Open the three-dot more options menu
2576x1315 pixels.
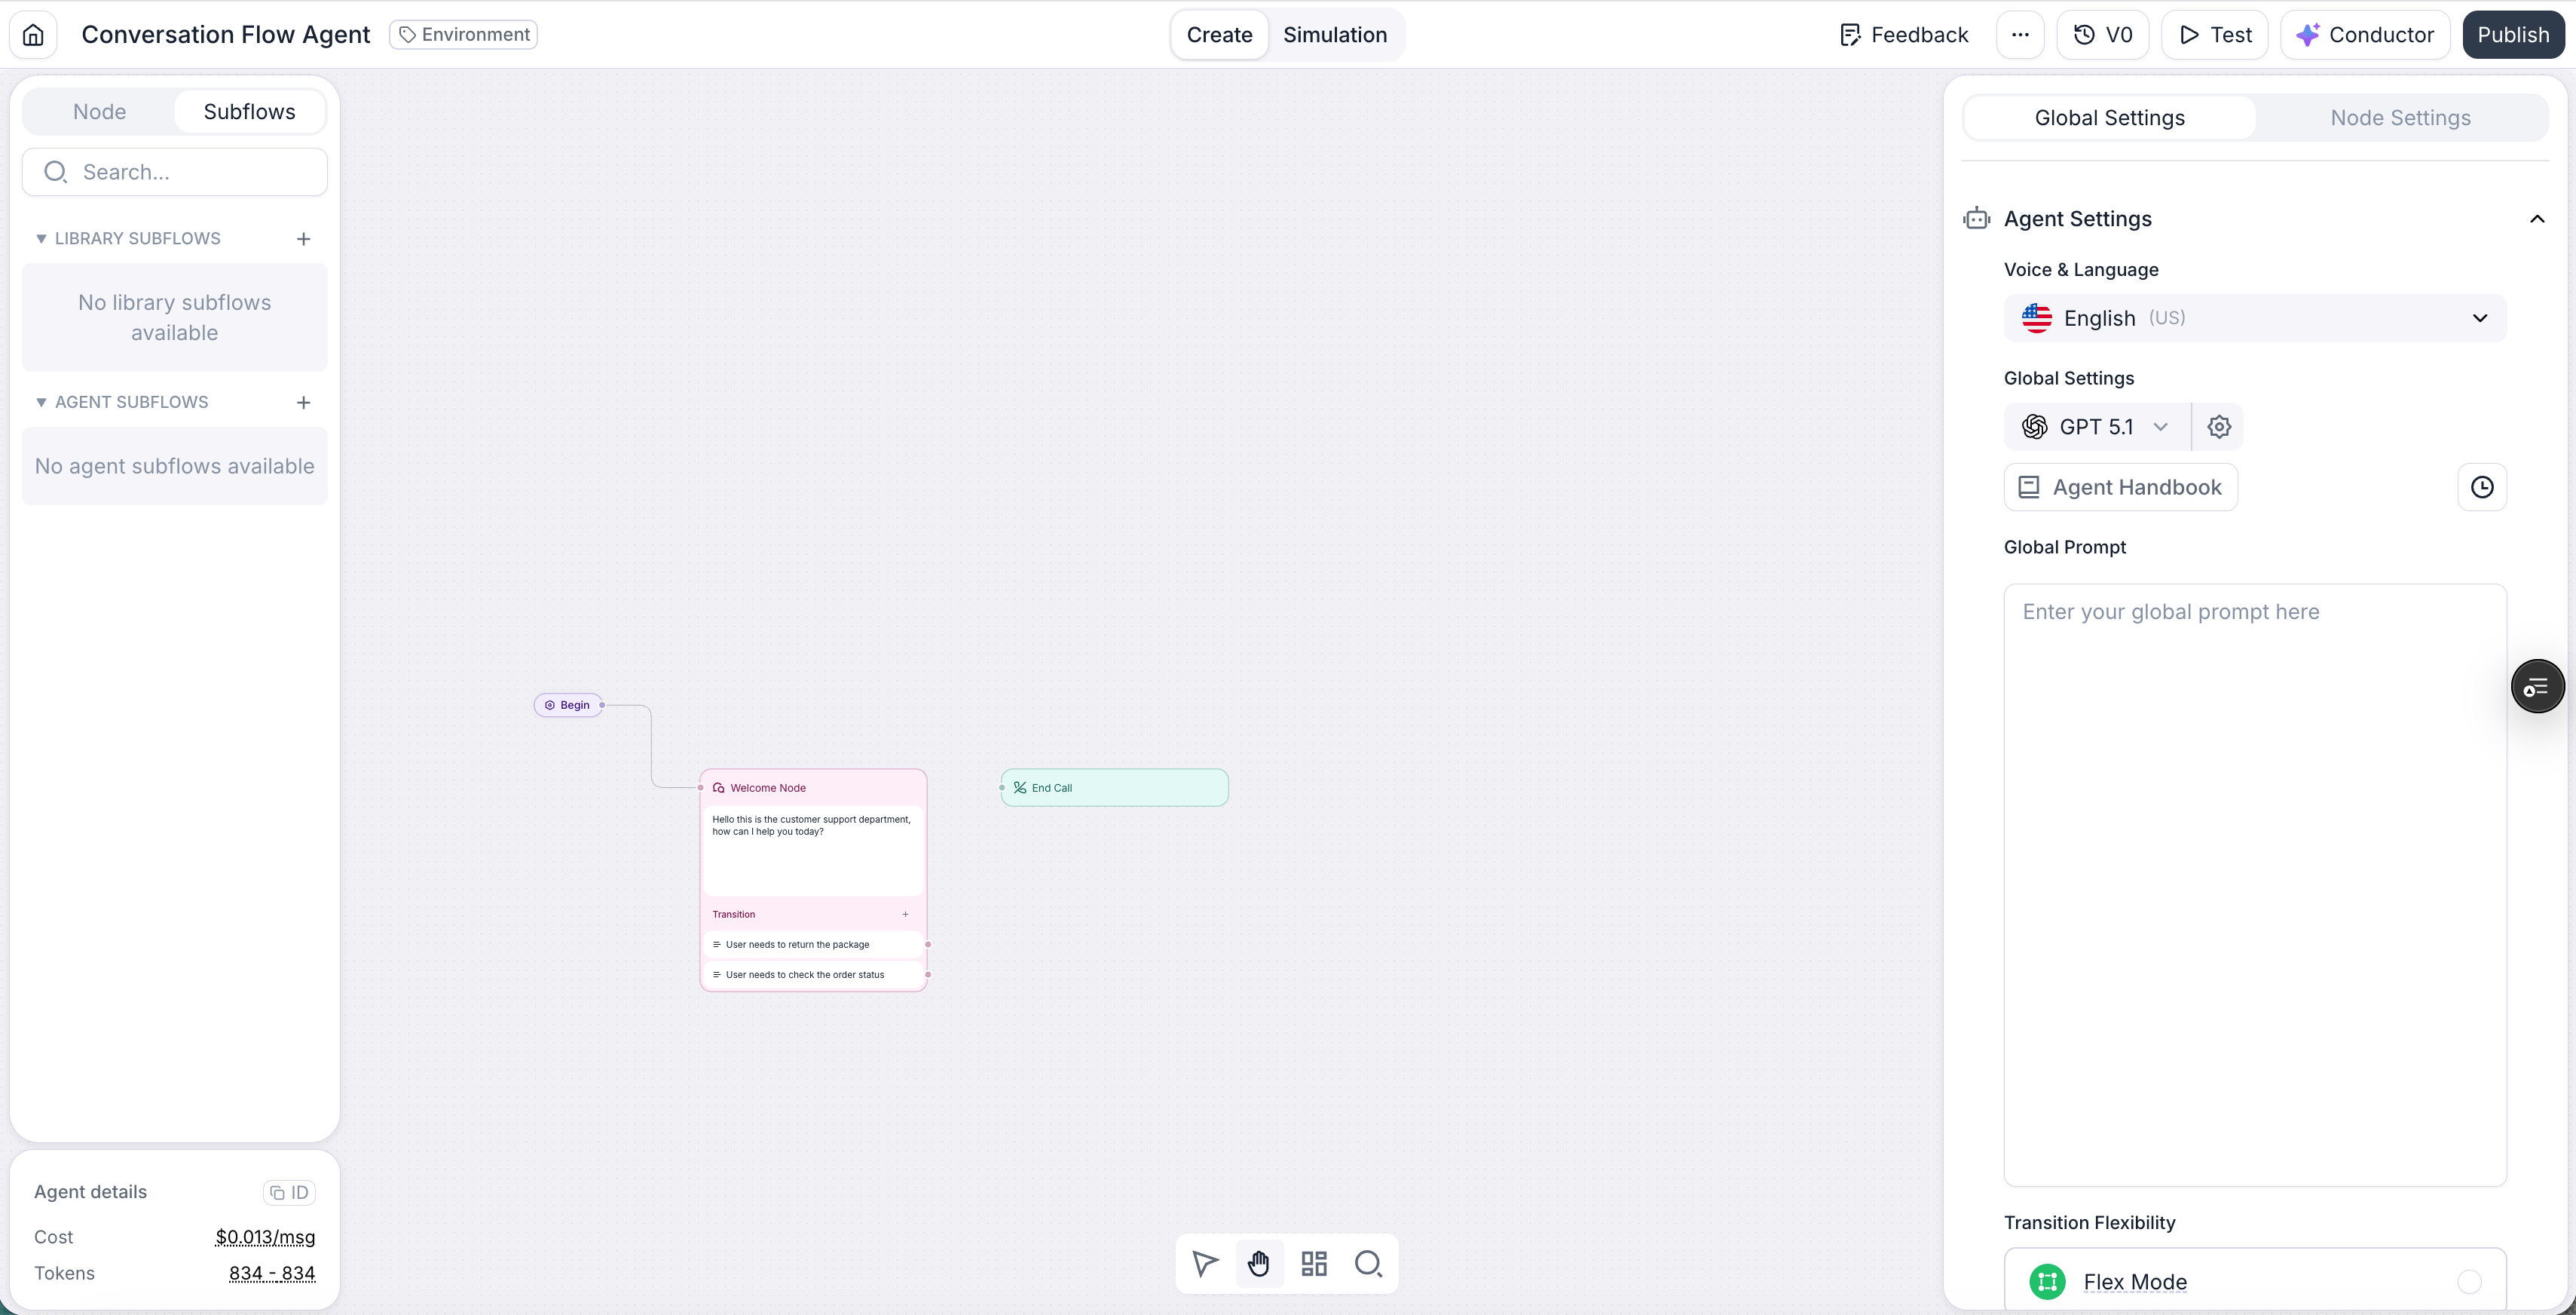tap(2020, 35)
